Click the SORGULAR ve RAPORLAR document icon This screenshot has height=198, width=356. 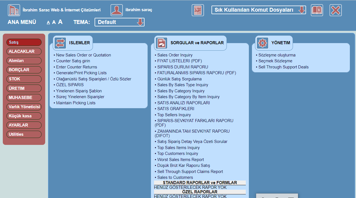(162, 43)
